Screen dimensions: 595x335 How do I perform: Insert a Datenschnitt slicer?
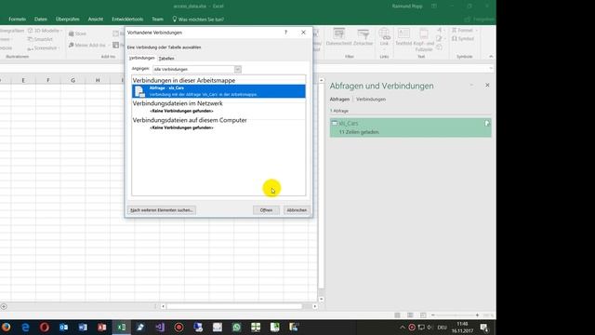(x=338, y=37)
